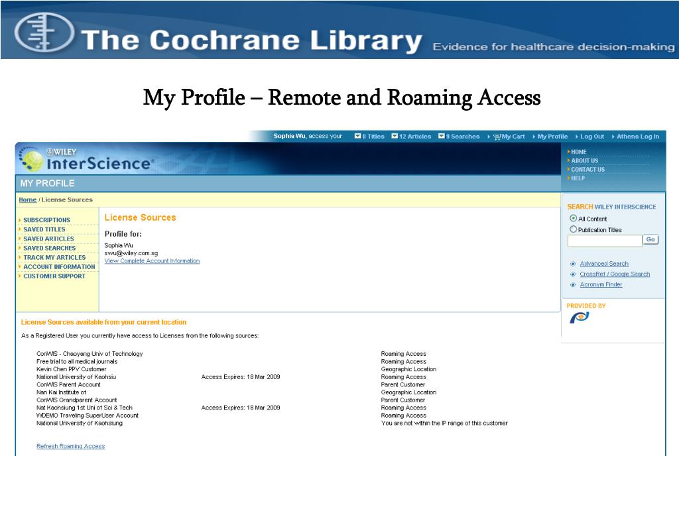The width and height of the screenshot is (679, 509).
Task: Select the Publication Titles radio button
Action: (574, 229)
